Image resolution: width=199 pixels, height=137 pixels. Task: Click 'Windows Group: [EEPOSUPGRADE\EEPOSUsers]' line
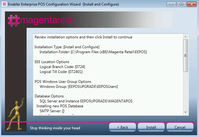click(x=79, y=87)
